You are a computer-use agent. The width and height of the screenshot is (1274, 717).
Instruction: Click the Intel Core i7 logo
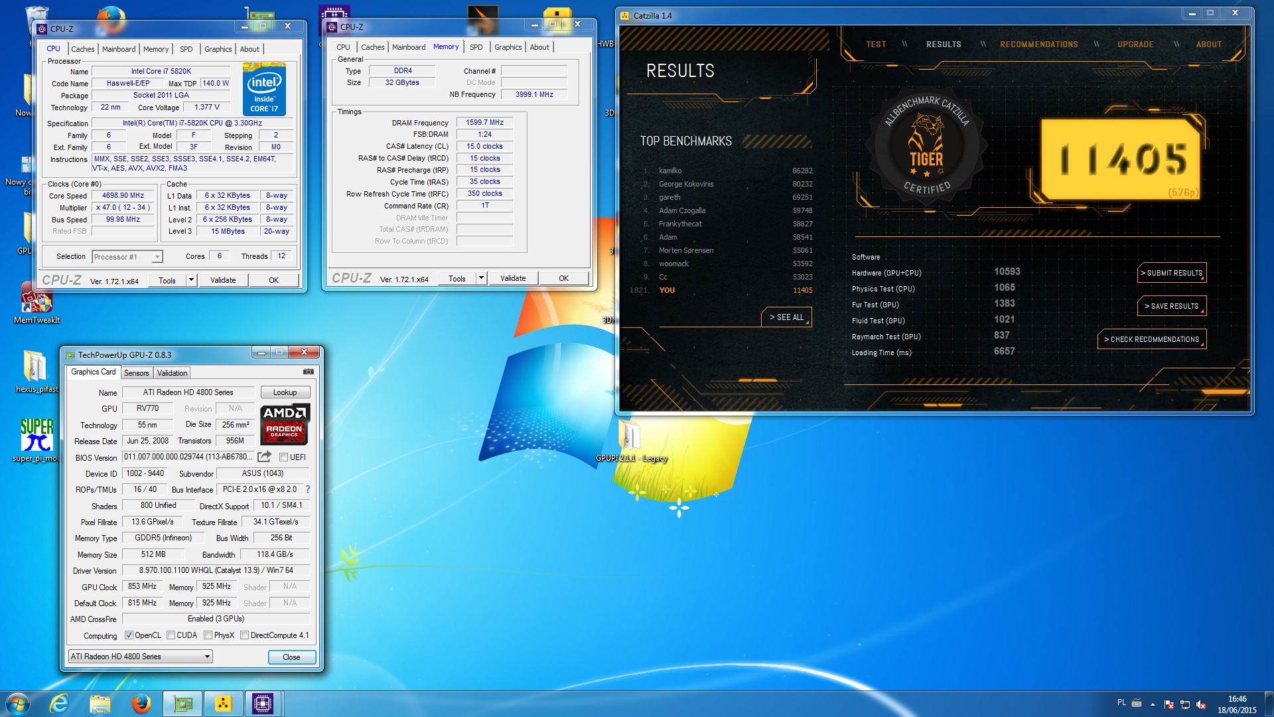(x=264, y=89)
